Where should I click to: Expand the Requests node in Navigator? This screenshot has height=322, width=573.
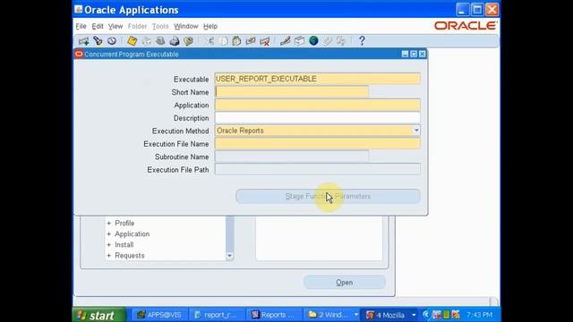pos(109,256)
